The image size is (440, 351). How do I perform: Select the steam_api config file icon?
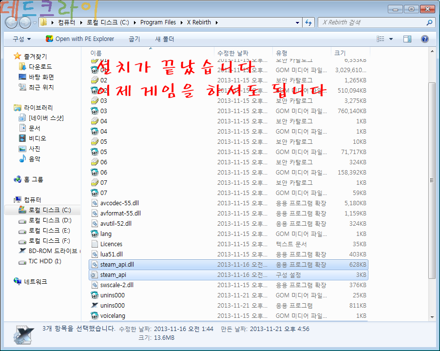(x=95, y=274)
